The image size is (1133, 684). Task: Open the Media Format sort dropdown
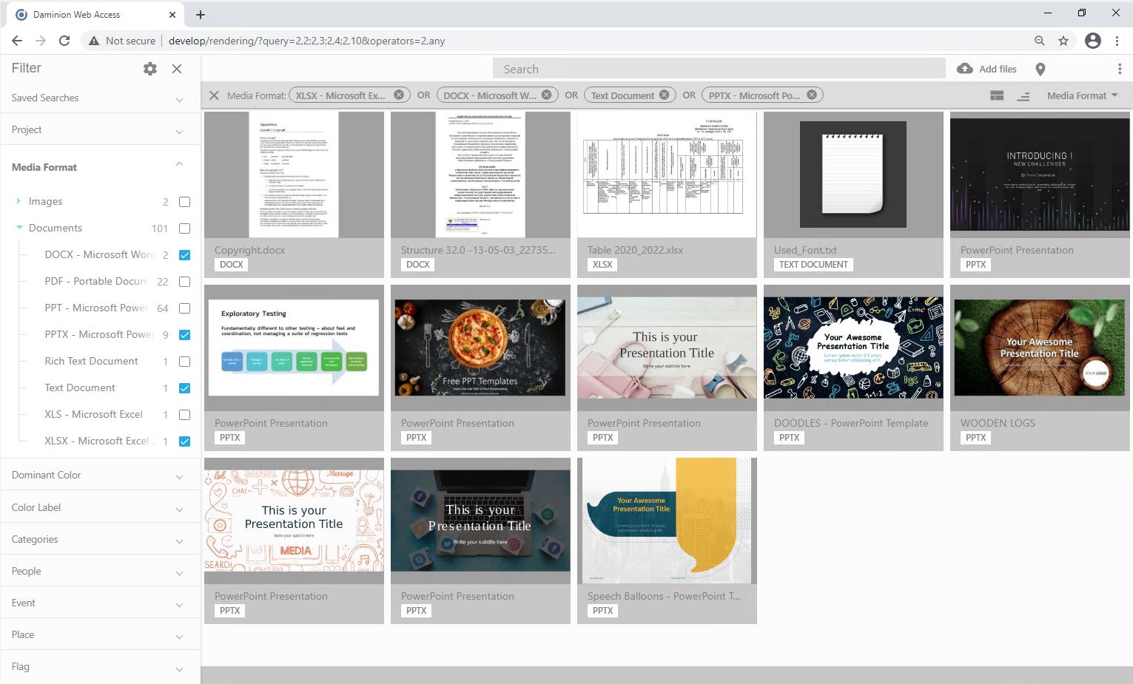pos(1082,95)
